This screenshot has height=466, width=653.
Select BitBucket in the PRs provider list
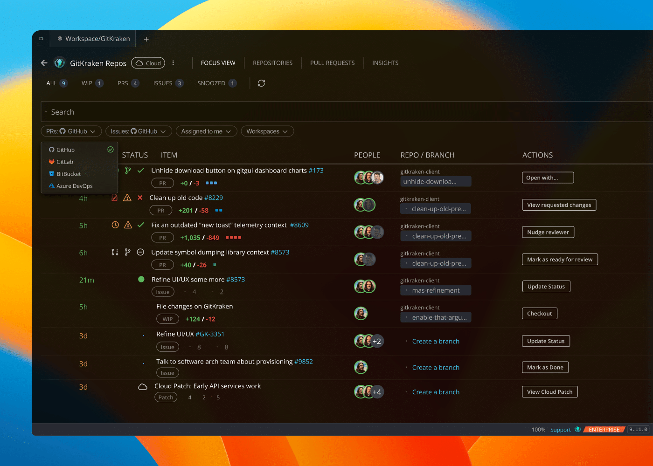coord(80,174)
